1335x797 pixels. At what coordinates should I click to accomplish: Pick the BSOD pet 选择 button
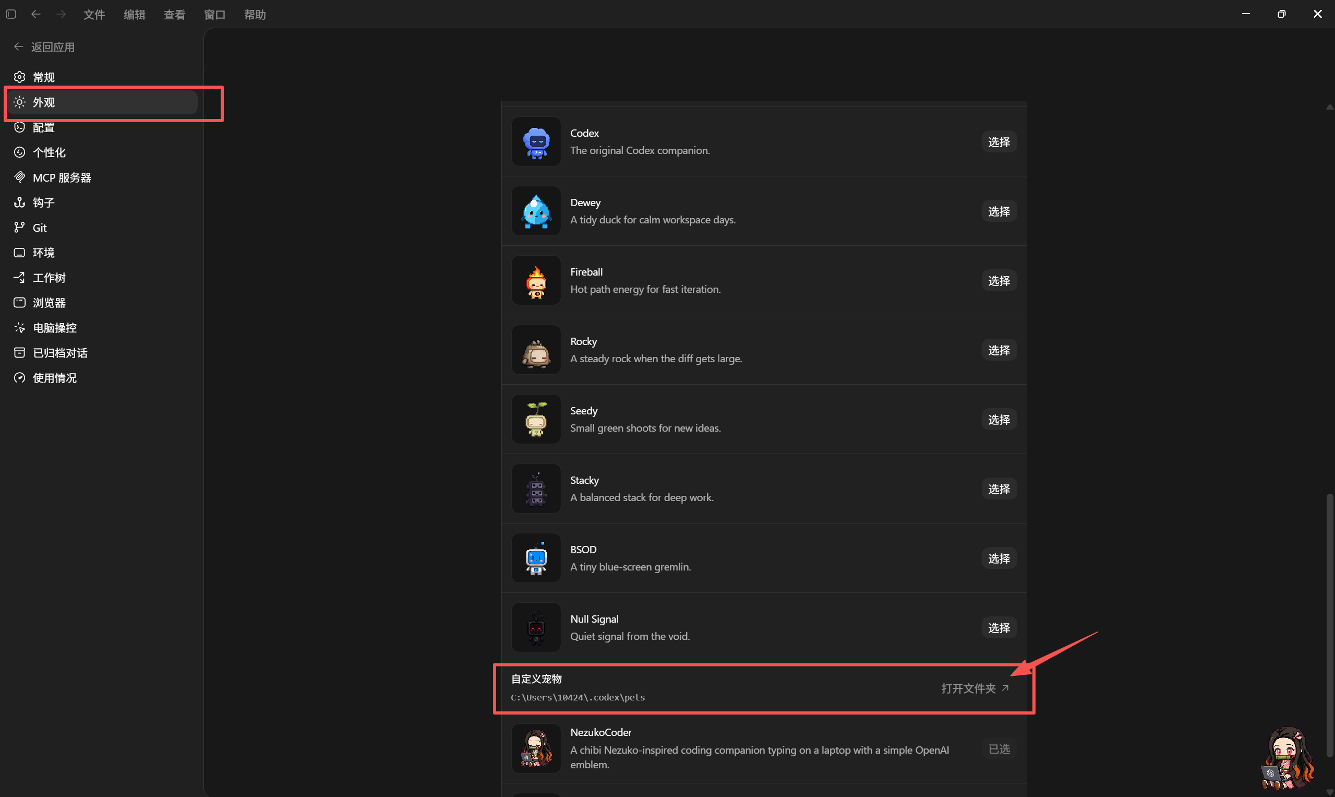999,558
